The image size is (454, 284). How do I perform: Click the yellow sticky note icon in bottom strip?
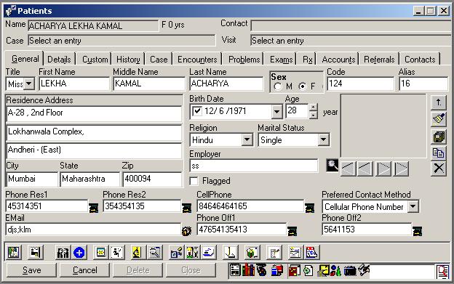point(323,270)
